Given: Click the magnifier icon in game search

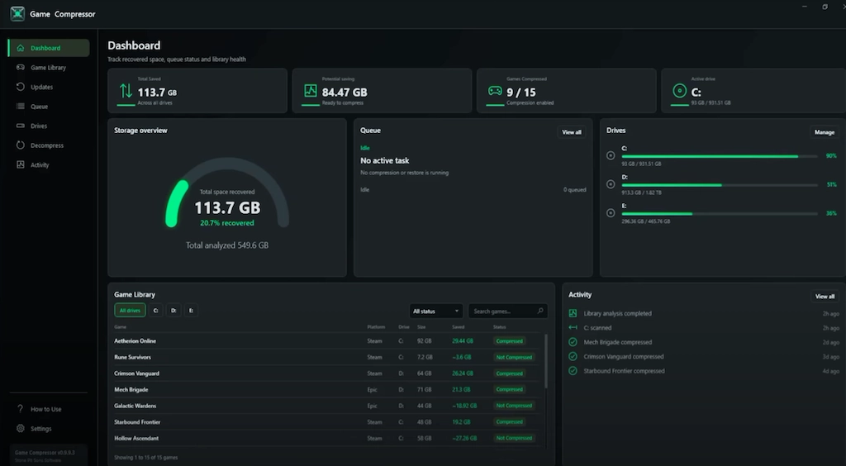Looking at the screenshot, I should click(x=540, y=311).
